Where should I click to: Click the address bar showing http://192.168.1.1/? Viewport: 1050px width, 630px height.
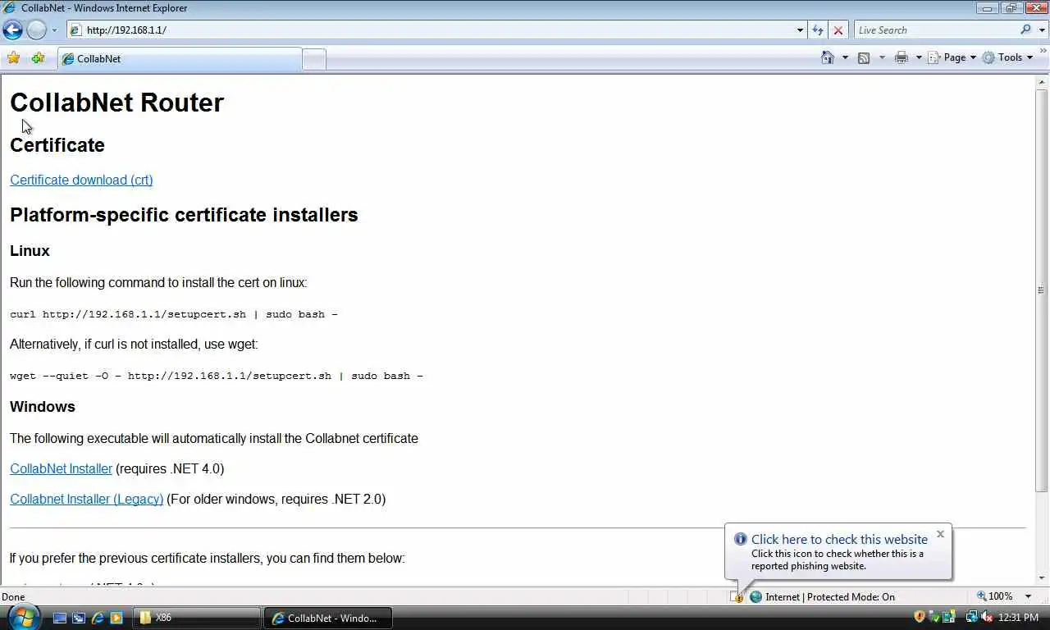[436, 30]
